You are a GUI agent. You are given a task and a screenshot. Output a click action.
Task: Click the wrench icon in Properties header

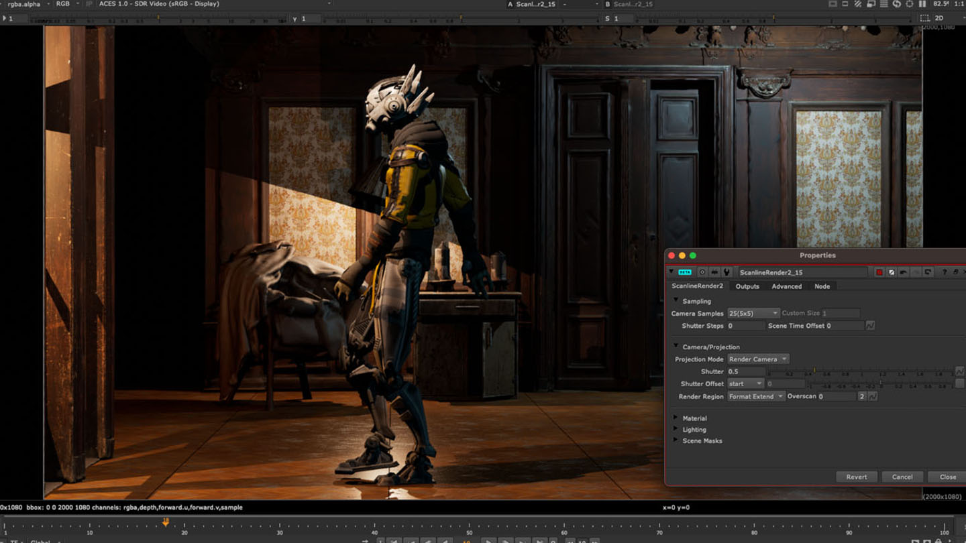727,272
